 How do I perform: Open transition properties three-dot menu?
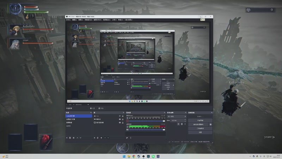[185, 124]
